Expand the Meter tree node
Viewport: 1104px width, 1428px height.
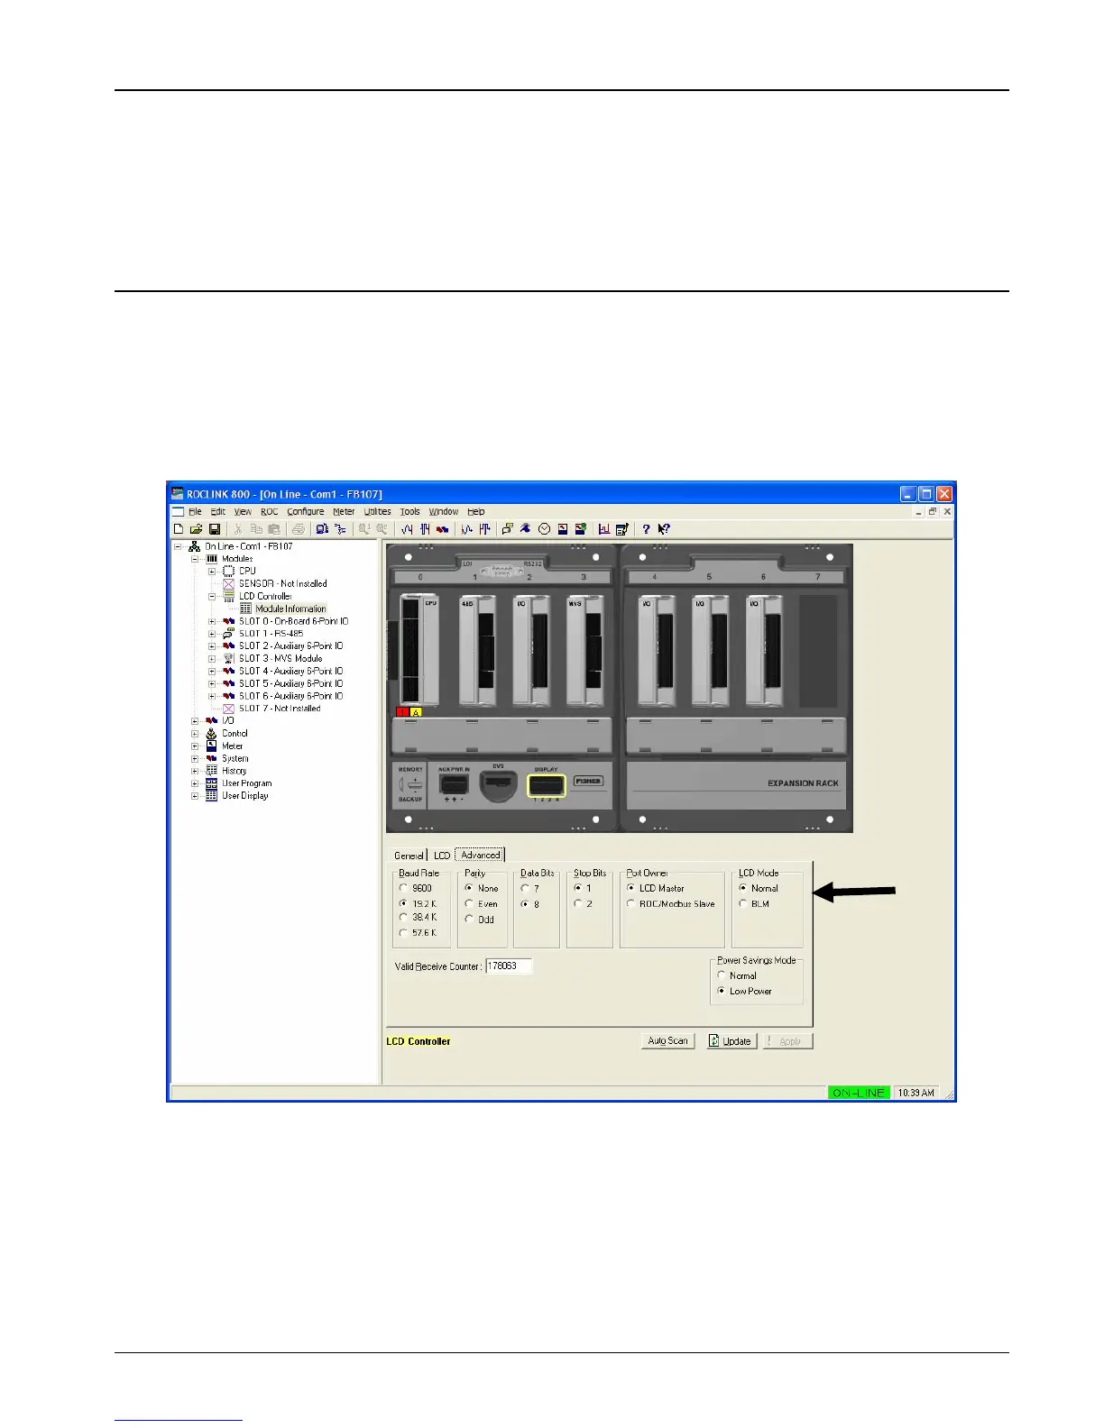tap(195, 746)
